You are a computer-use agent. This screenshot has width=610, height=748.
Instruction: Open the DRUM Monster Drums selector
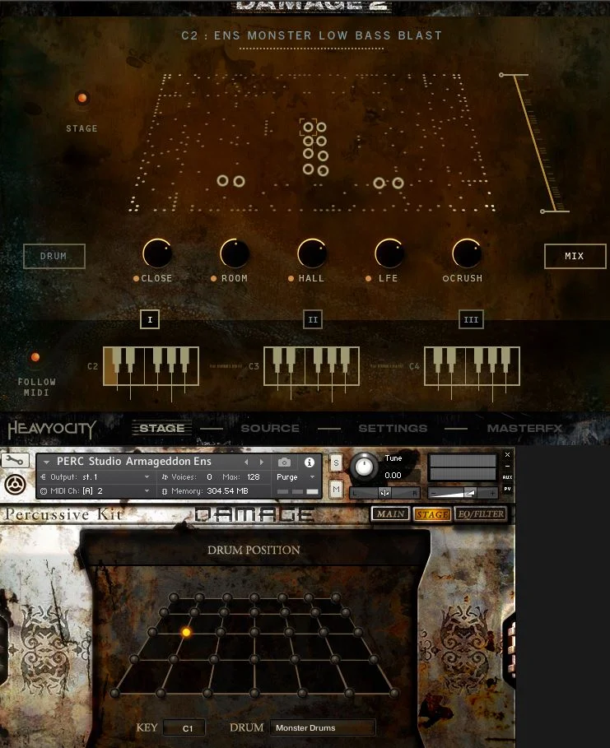(323, 728)
